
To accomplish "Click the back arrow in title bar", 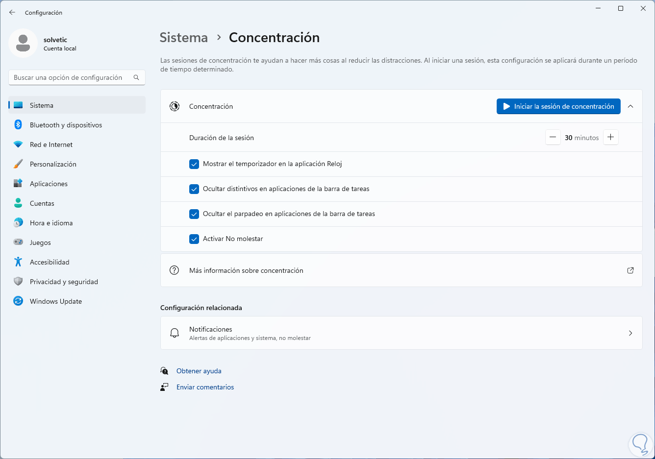I will [x=12, y=12].
